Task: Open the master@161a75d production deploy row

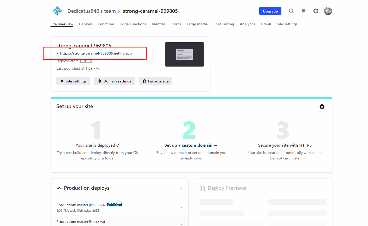Action: point(119,222)
